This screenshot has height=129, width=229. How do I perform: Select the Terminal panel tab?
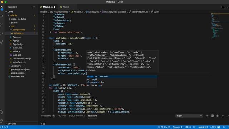tap(93, 116)
